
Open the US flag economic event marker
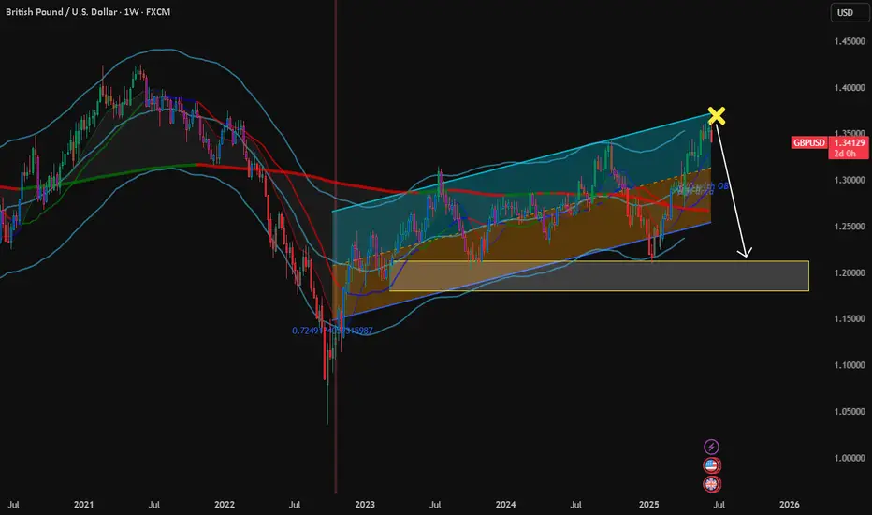pyautogui.click(x=711, y=465)
